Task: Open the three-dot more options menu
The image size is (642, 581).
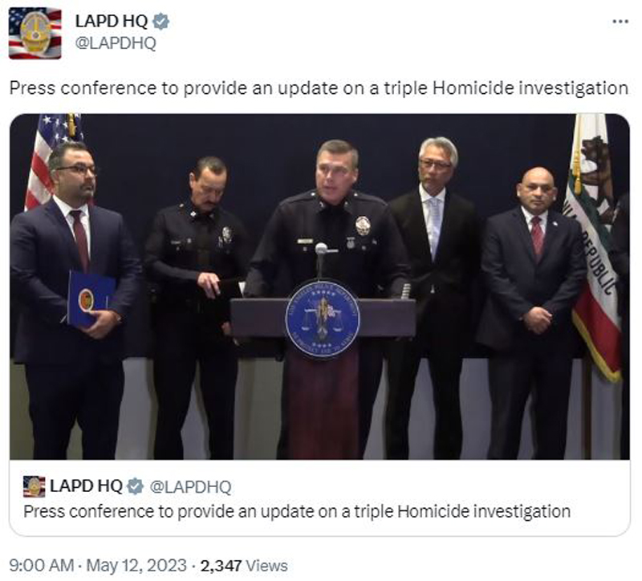Action: (620, 22)
